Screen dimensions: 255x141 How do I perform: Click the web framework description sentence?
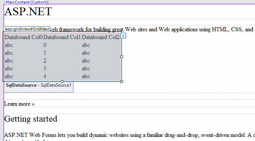click(x=153, y=29)
